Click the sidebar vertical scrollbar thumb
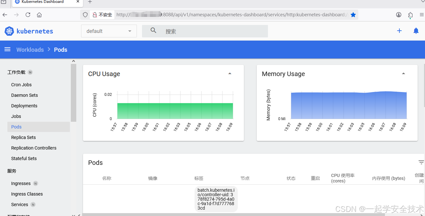 coord(74,93)
